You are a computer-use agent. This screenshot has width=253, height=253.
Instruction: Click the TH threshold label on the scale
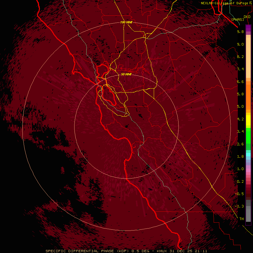[x=241, y=219]
